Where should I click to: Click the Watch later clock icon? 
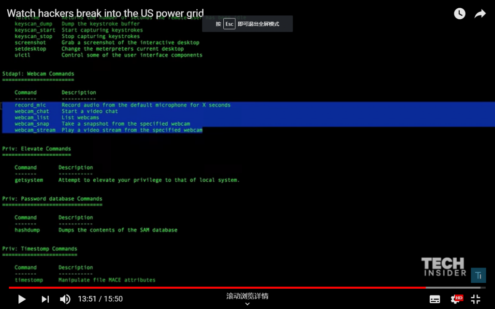point(460,14)
